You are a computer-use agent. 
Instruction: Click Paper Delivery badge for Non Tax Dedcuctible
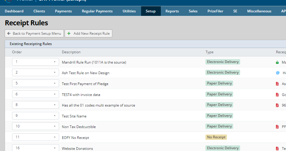pyautogui.click(x=219, y=126)
